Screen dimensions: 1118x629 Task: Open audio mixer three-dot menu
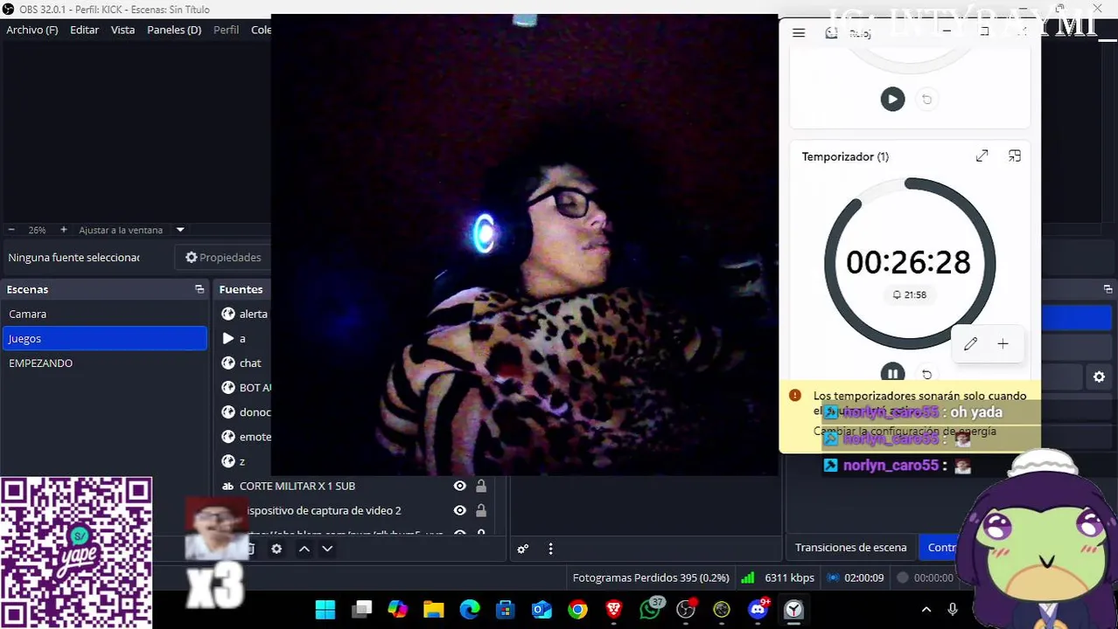(550, 549)
